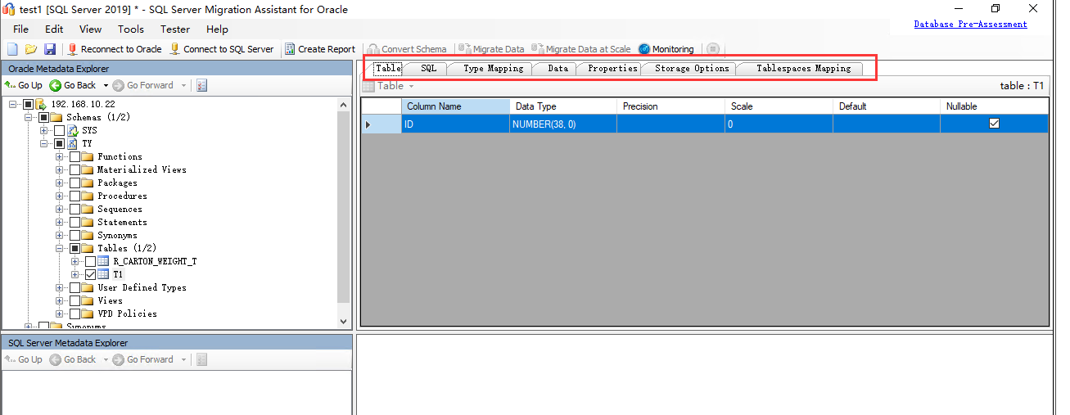Viewport: 1070px width, 415px height.
Task: Uncheck the T1 table checkbox
Action: [x=90, y=274]
